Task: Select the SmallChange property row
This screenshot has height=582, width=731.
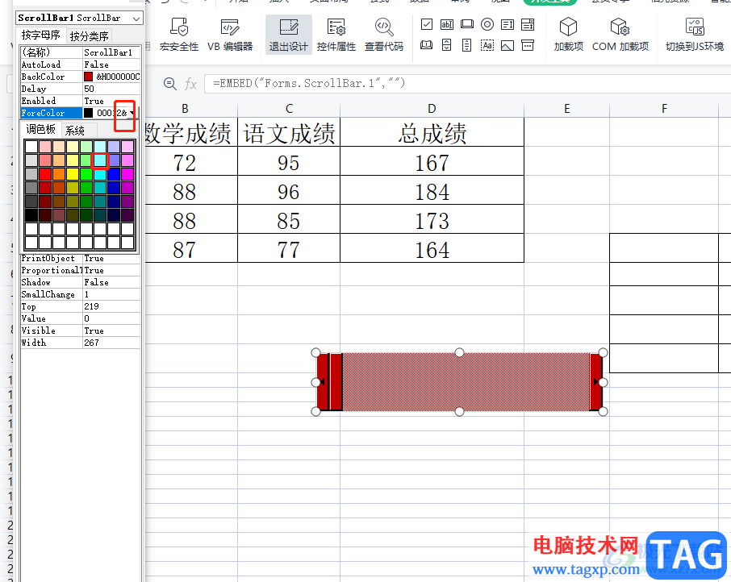Action: point(80,294)
